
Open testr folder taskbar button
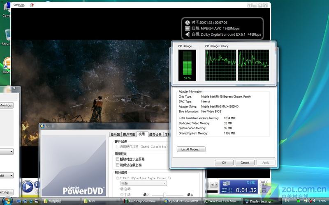click(x=101, y=201)
